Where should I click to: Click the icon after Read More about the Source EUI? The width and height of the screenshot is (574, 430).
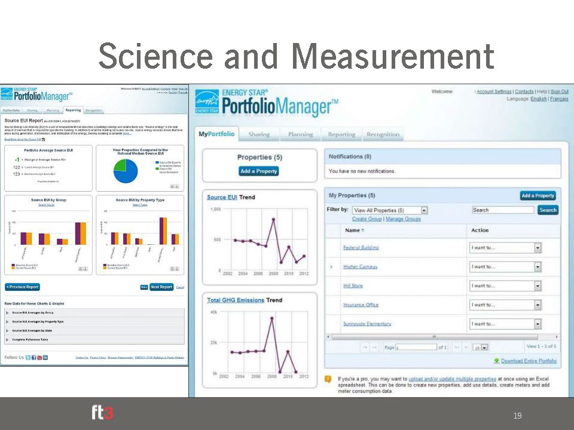click(x=43, y=139)
